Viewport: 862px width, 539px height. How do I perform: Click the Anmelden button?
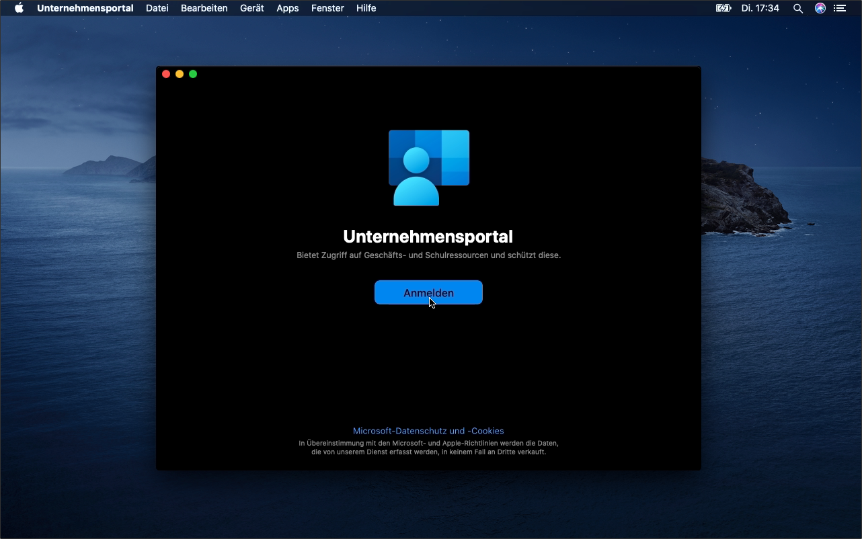[428, 292]
